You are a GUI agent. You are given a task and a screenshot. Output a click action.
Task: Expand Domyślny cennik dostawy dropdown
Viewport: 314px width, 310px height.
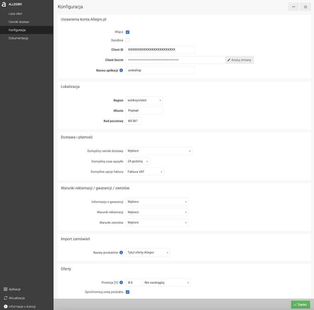(x=159, y=151)
